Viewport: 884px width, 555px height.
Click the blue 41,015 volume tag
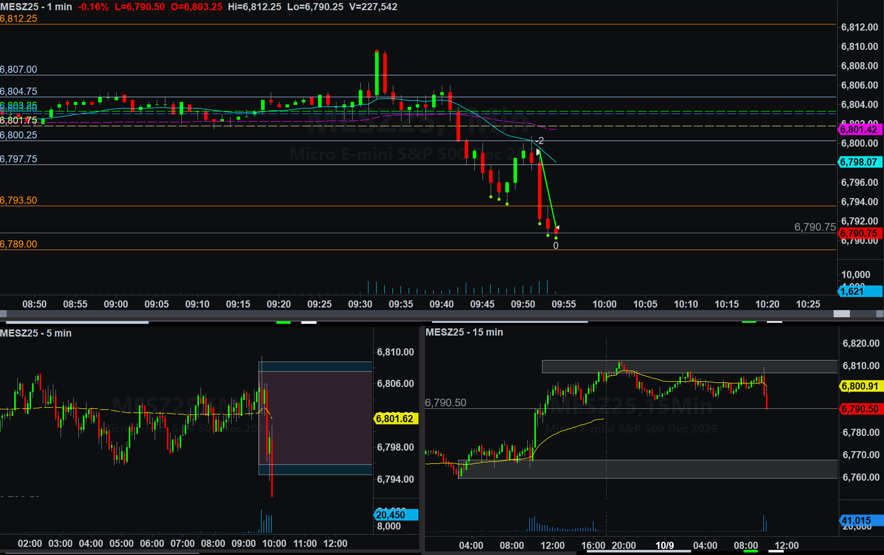(x=861, y=521)
